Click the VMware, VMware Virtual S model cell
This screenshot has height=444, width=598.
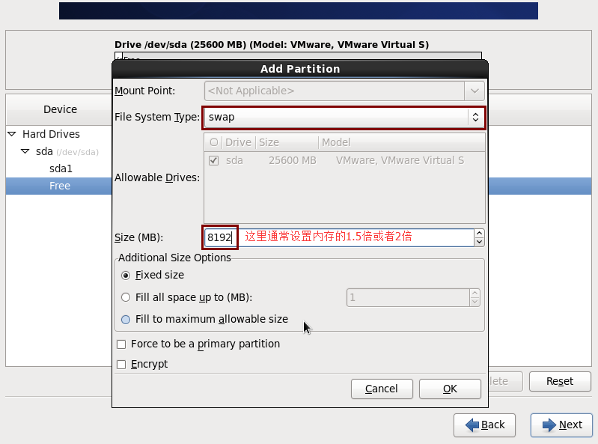(x=400, y=160)
